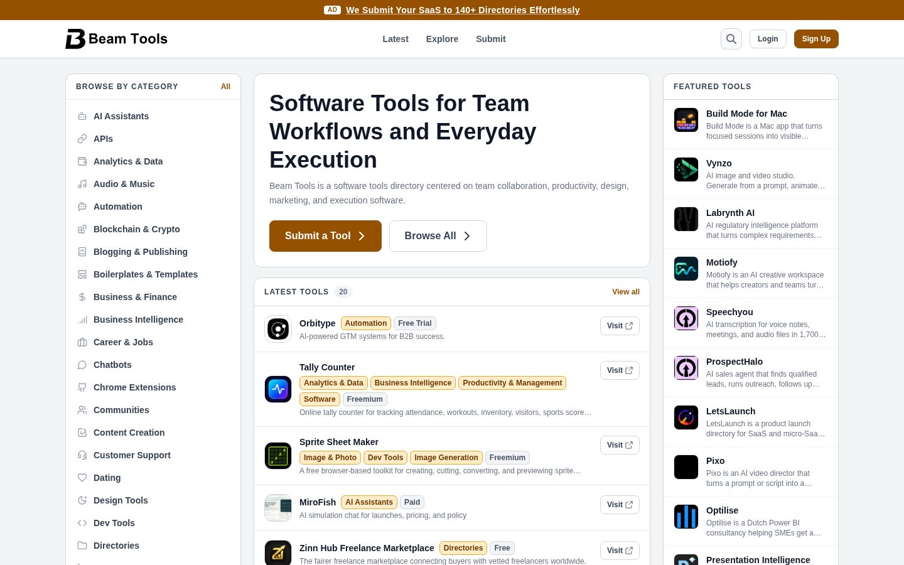Open the Boilerplates & Templates category
The width and height of the screenshot is (904, 565).
[x=146, y=274]
